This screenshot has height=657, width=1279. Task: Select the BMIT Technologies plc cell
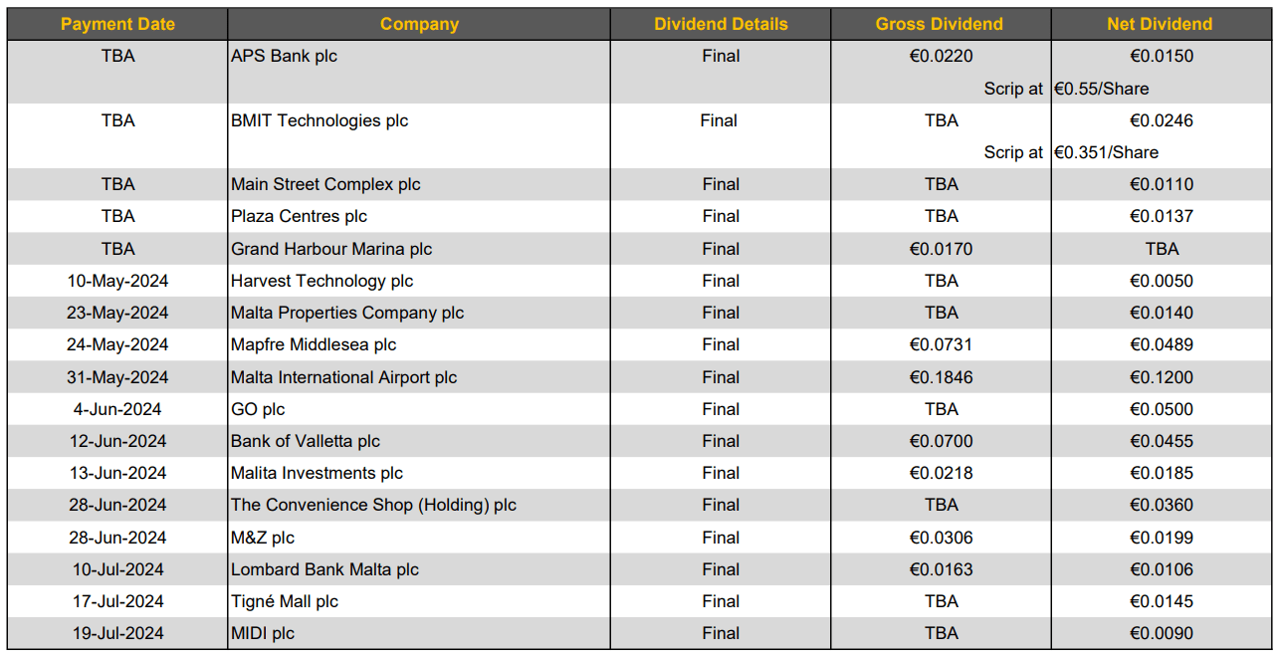pos(320,120)
